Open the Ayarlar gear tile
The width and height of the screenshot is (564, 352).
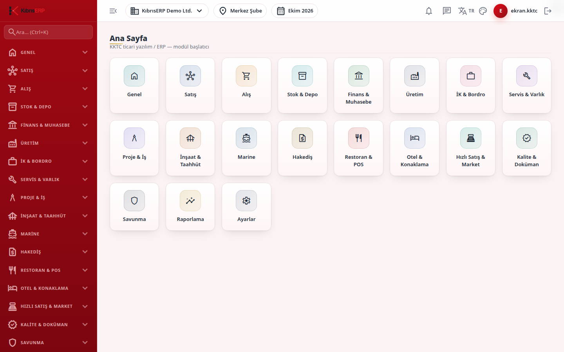pos(246,207)
